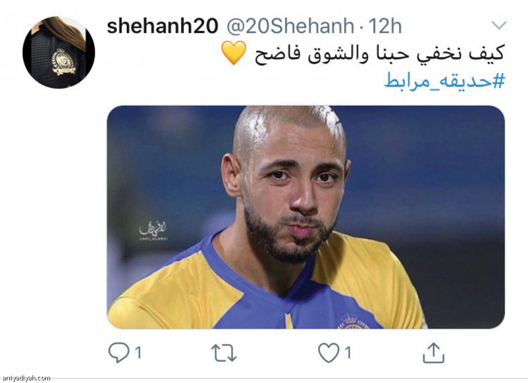The image size is (528, 383).
Task: Open the tweet via its Arabic text line
Action: pos(379,53)
